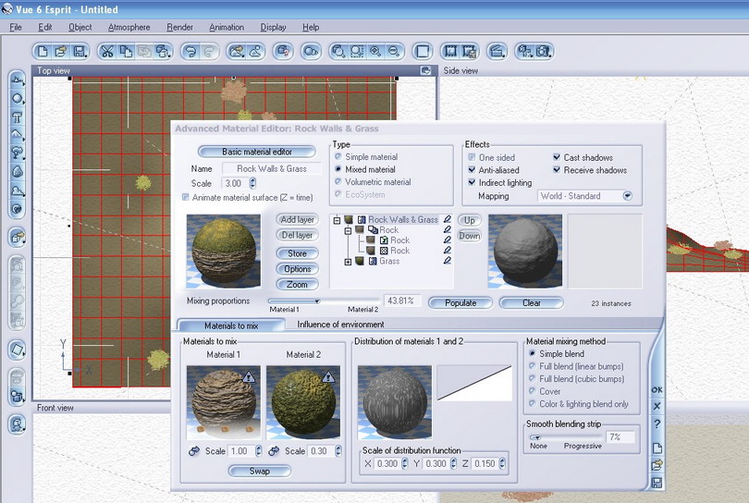Screen dimensions: 749x503
Task: Click the Top view options icon
Action: [425, 70]
